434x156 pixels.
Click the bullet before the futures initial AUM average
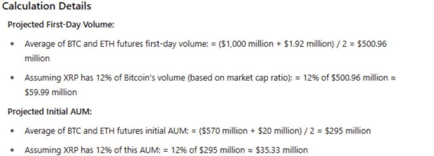tap(12, 131)
